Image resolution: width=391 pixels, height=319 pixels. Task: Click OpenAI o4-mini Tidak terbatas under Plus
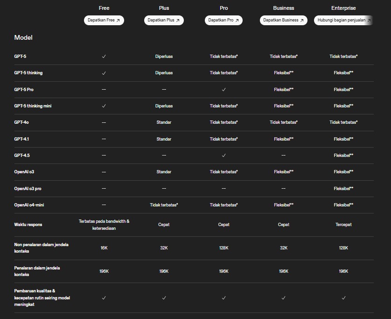[x=164, y=205]
